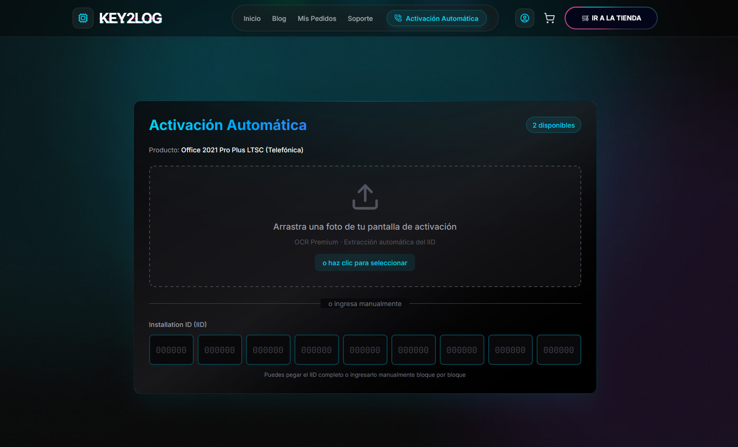
Task: Click 'o haz clic para seleccionar' button
Action: 365,263
